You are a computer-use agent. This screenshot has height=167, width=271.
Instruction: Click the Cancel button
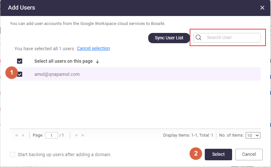(x=249, y=154)
